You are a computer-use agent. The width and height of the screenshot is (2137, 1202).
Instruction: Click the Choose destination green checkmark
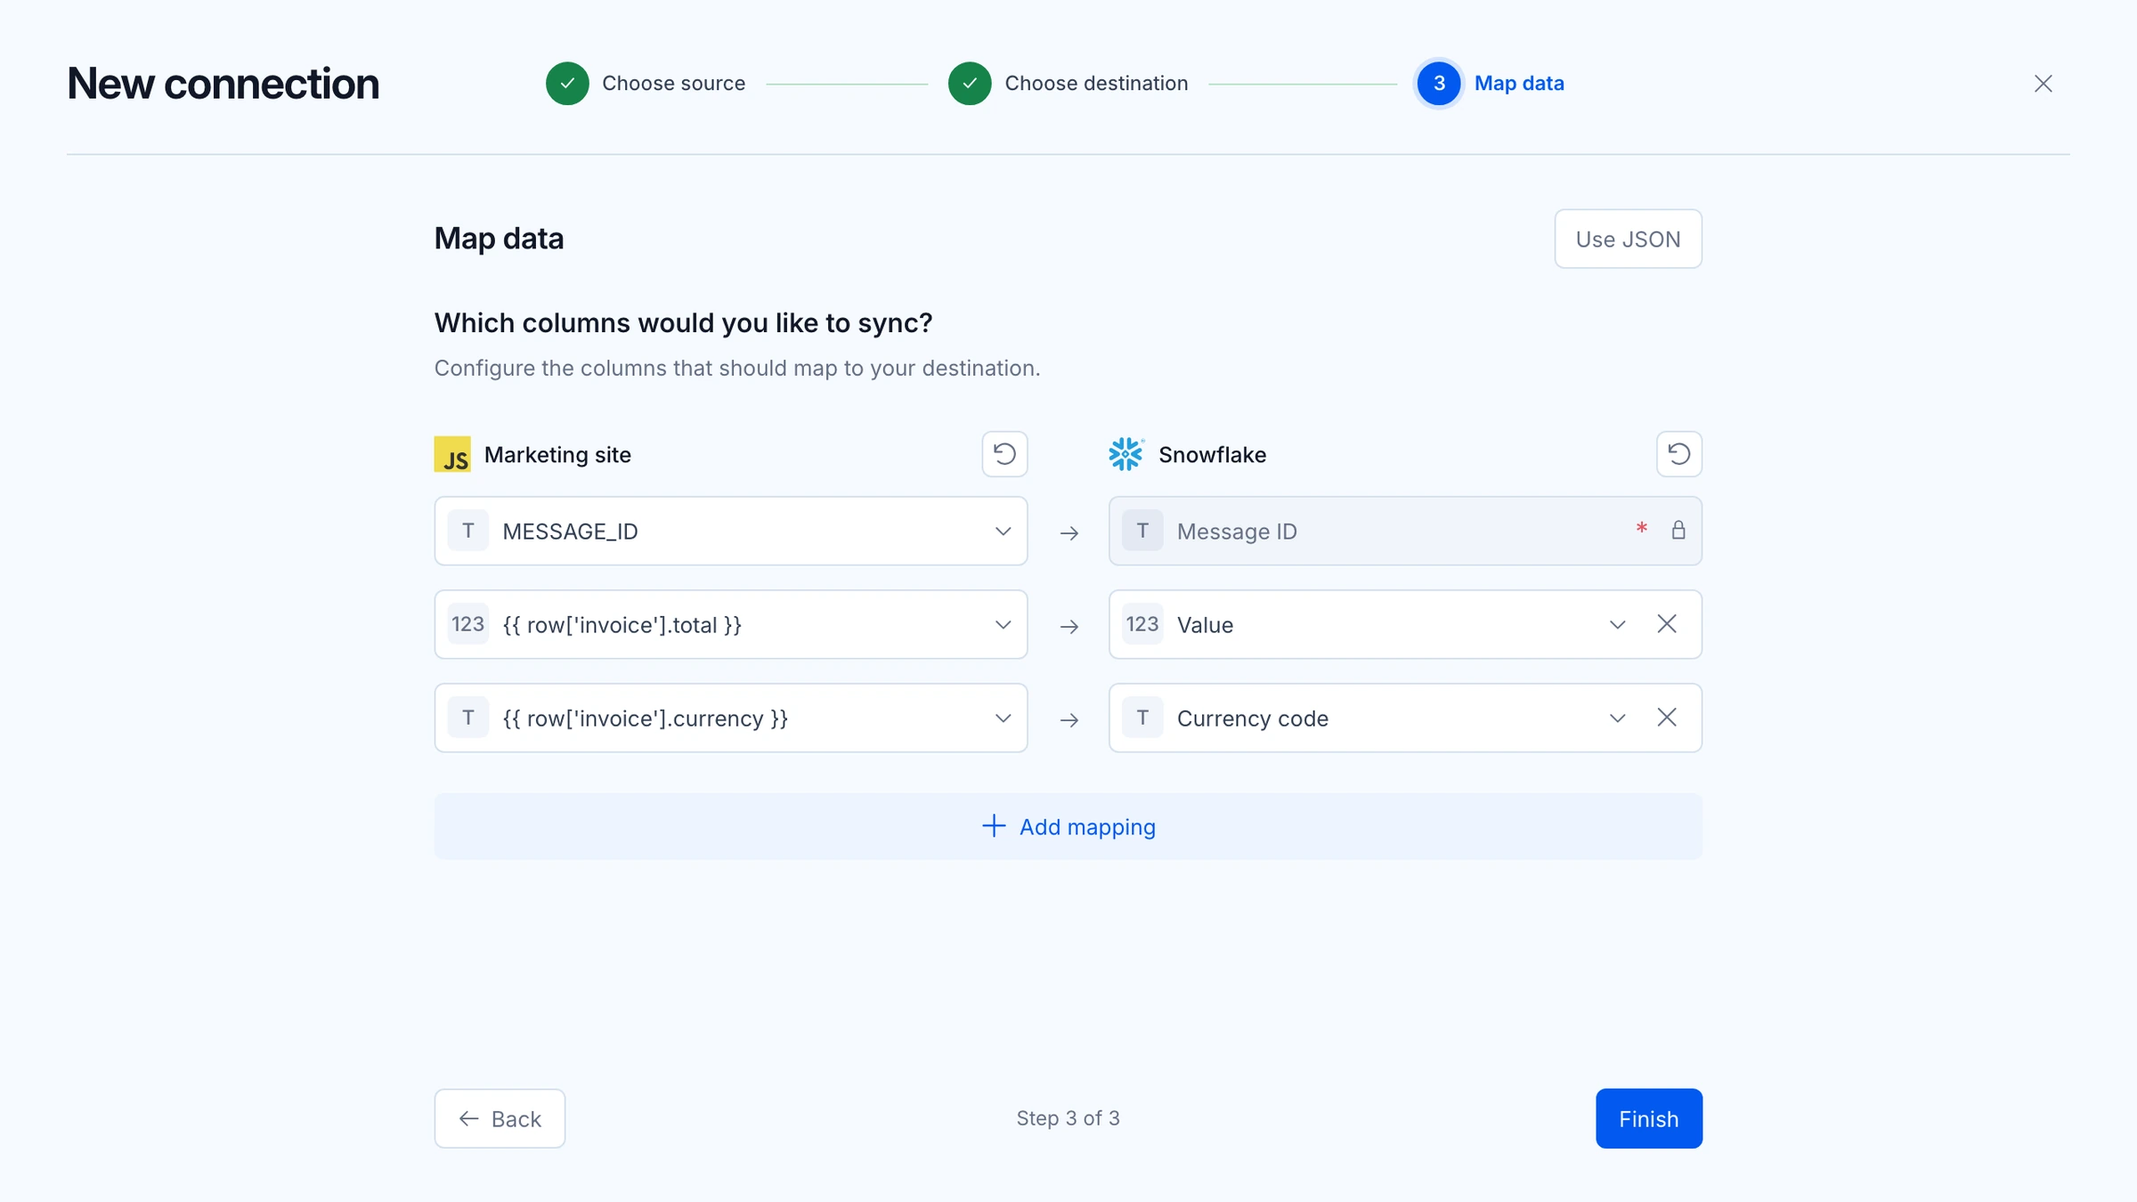(970, 84)
